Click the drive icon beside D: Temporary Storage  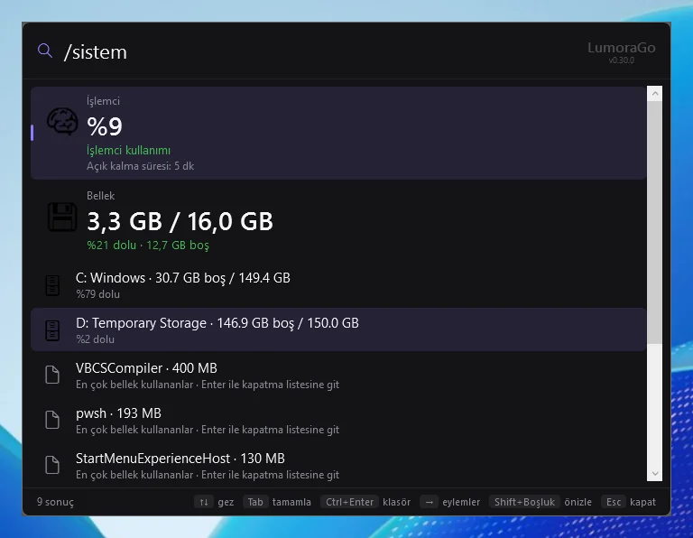52,330
